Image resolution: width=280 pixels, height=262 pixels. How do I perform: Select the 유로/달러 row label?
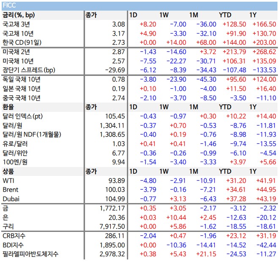[15, 144]
